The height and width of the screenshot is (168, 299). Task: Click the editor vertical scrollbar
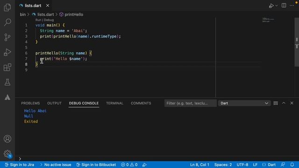tap(297, 42)
